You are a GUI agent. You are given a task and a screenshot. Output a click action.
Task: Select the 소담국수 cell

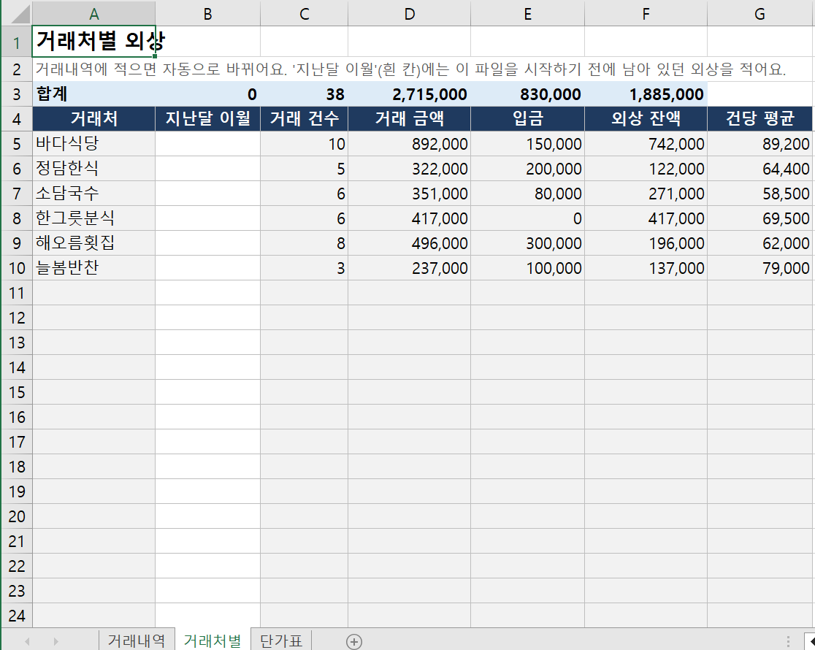pyautogui.click(x=93, y=194)
